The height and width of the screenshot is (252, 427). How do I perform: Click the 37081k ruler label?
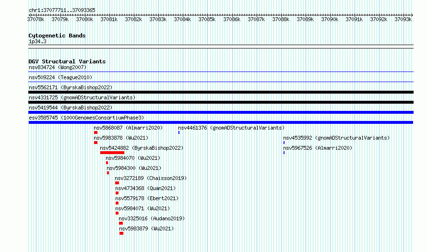tap(109, 19)
